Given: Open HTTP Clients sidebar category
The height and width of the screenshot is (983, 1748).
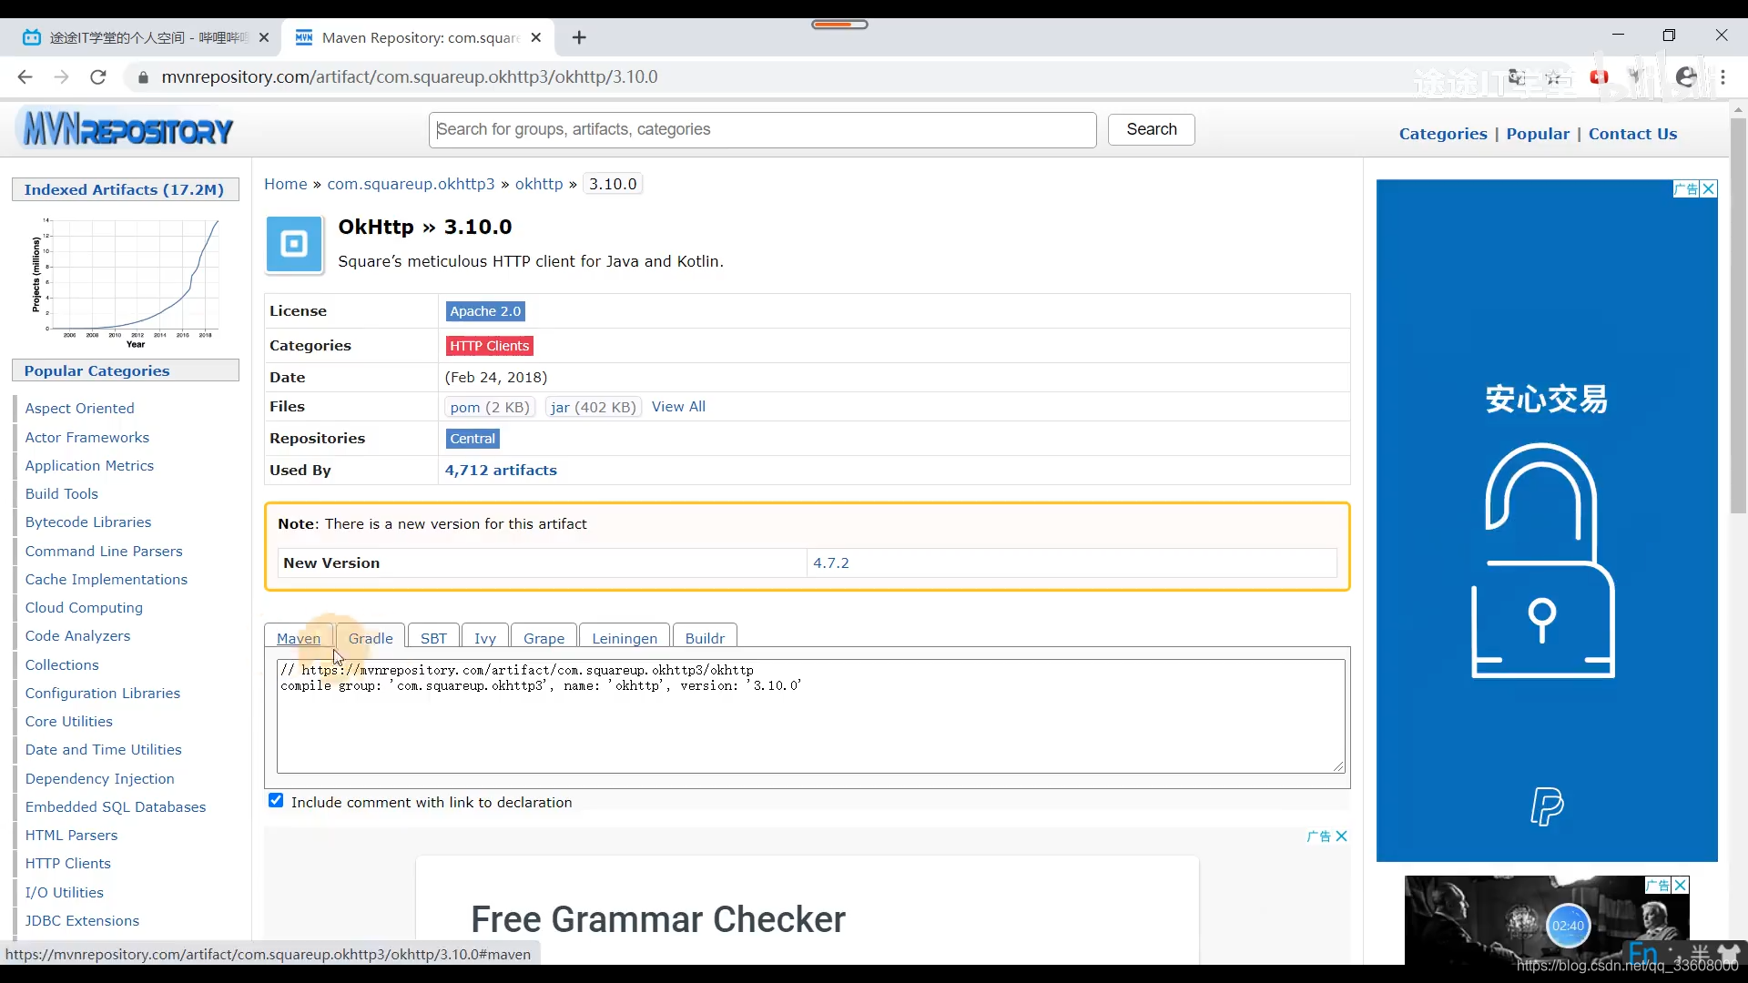Looking at the screenshot, I should [67, 864].
